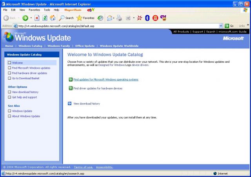This screenshot has width=251, height=177.
Task: Open the Favorites menu
Action: pos(34,10)
